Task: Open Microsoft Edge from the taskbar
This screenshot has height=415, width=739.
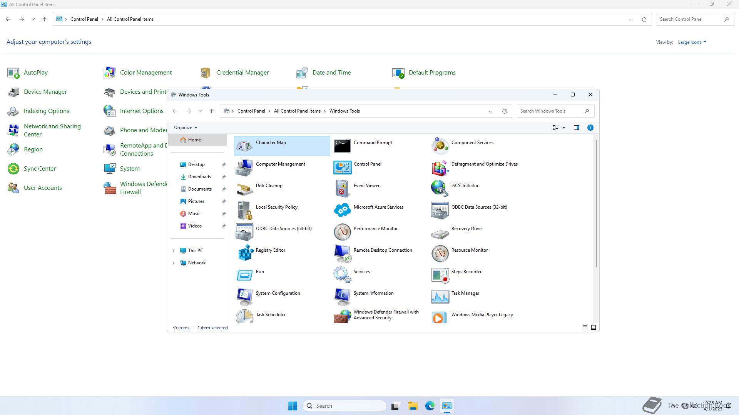Action: click(x=430, y=406)
